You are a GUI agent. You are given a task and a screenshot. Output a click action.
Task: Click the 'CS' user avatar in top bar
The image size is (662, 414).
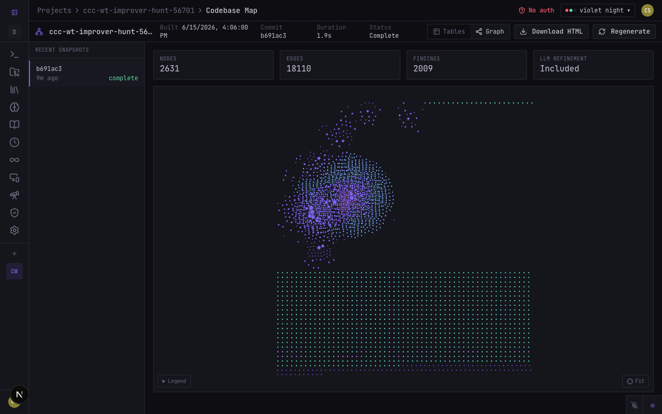point(648,10)
